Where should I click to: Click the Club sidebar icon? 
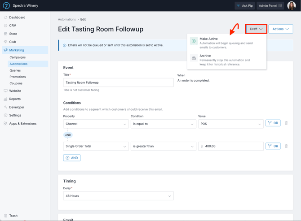(5, 42)
